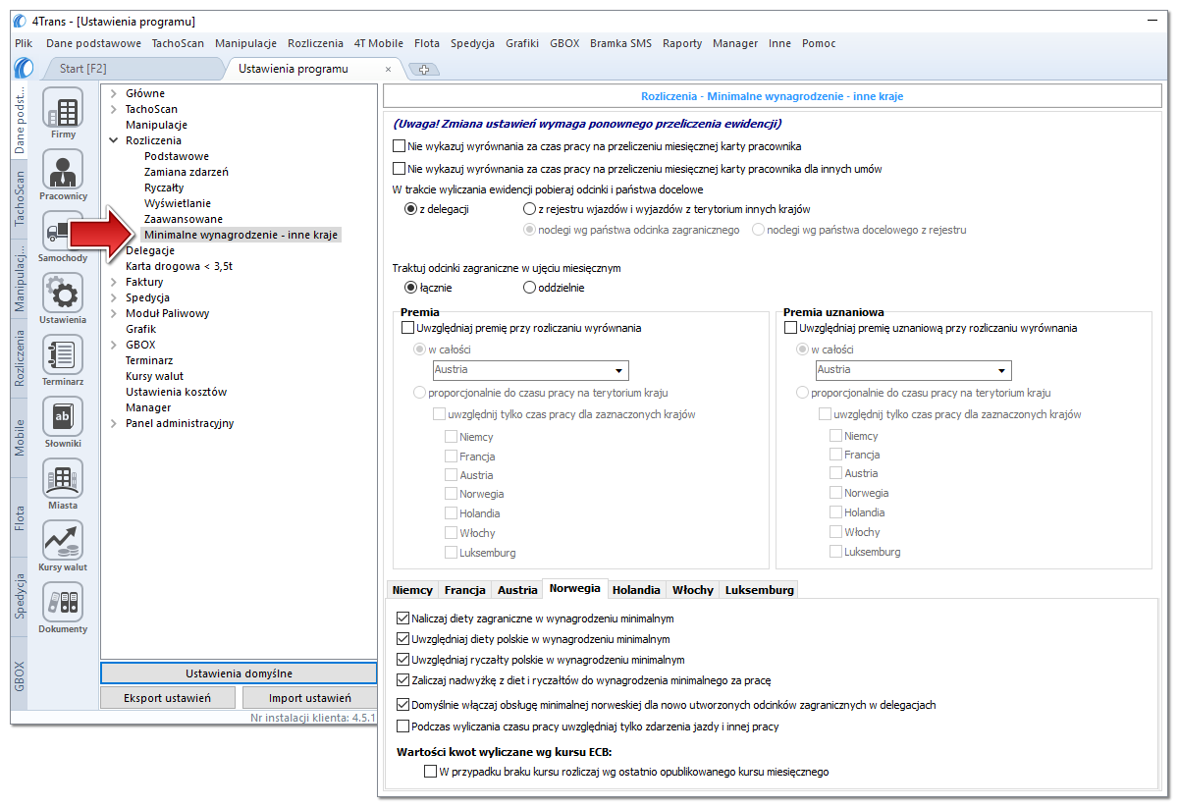1178x807 pixels.
Task: Switch to the Niemcy country tab
Action: point(412,590)
